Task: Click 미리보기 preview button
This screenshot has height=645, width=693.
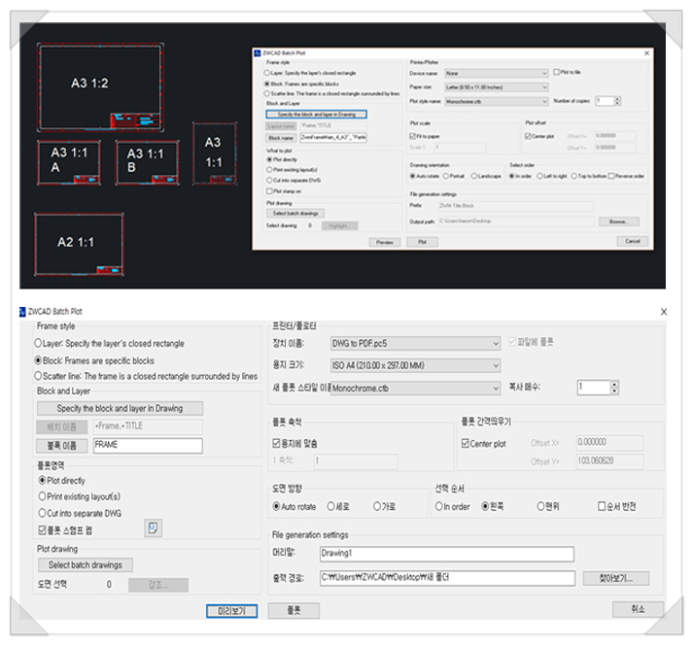Action: click(231, 611)
